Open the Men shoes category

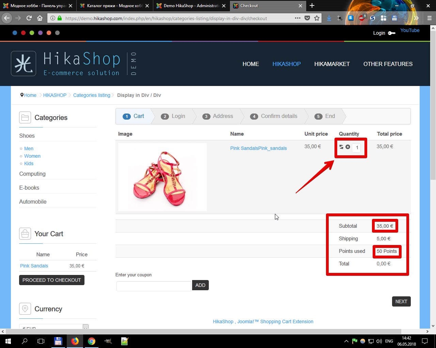29,149
